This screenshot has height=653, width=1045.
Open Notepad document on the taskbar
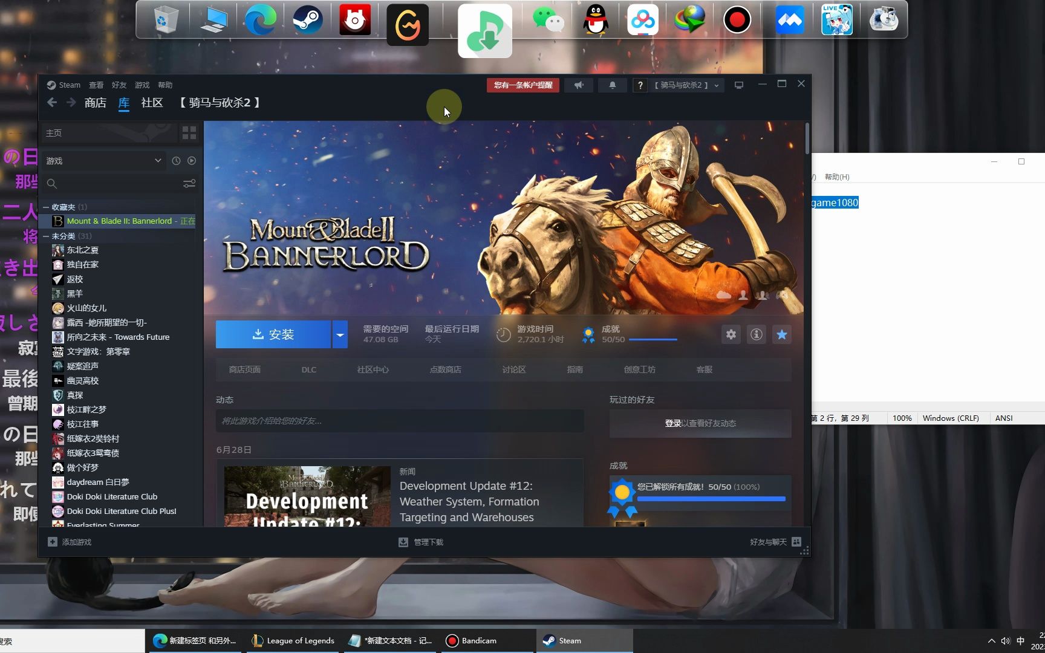(391, 641)
